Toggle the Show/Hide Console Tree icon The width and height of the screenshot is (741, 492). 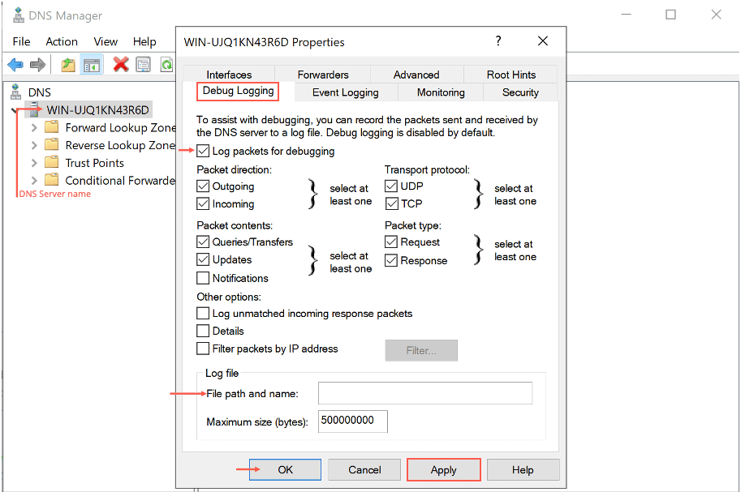[x=92, y=65]
